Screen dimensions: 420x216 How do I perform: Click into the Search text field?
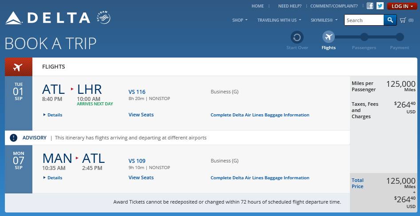364,20
